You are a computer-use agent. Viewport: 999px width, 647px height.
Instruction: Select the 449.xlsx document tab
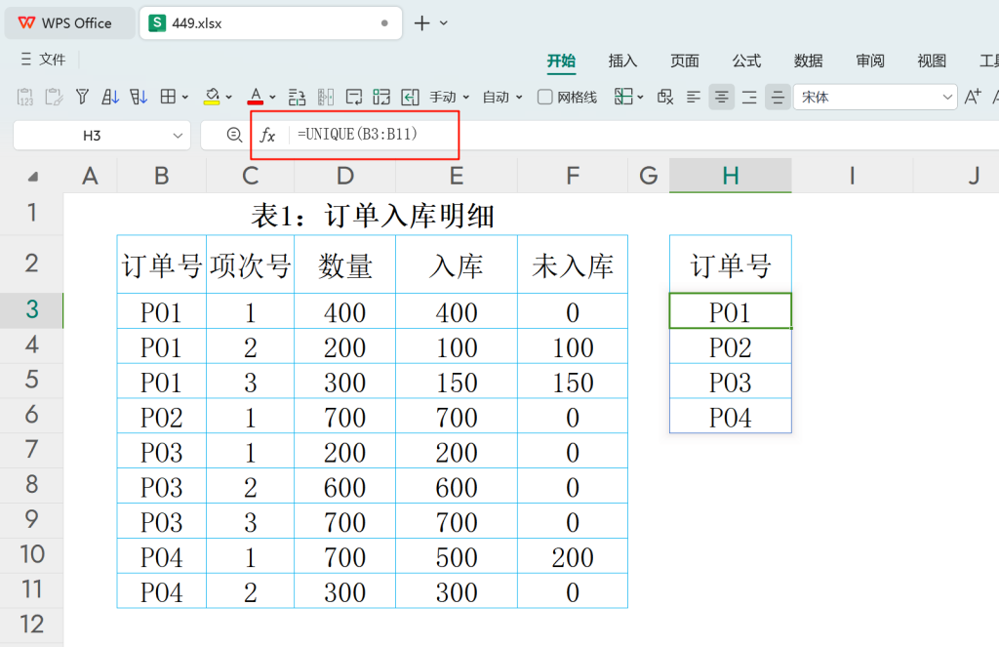coord(270,23)
